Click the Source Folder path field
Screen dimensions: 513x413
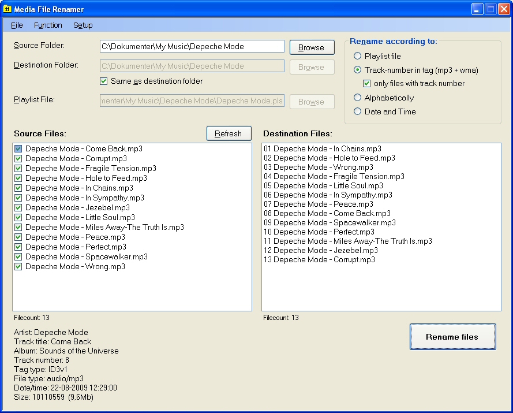(x=192, y=46)
